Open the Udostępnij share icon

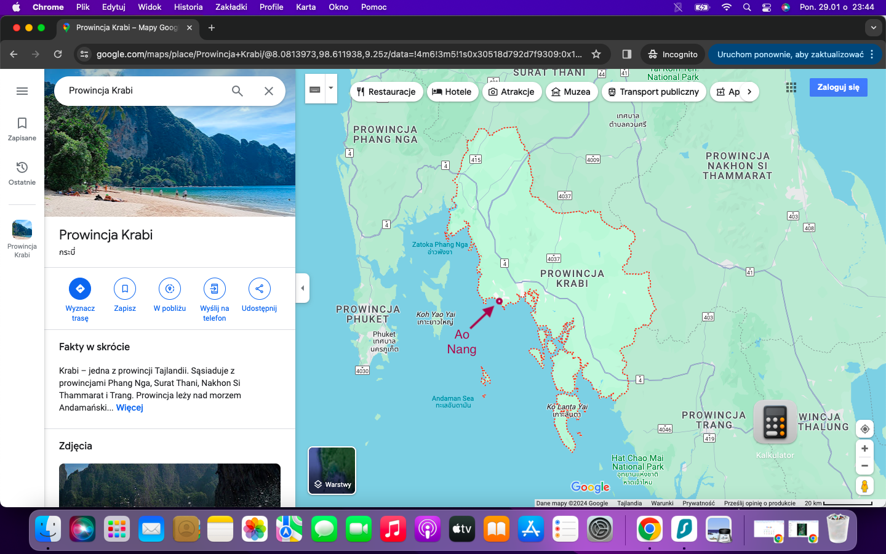pos(259,289)
